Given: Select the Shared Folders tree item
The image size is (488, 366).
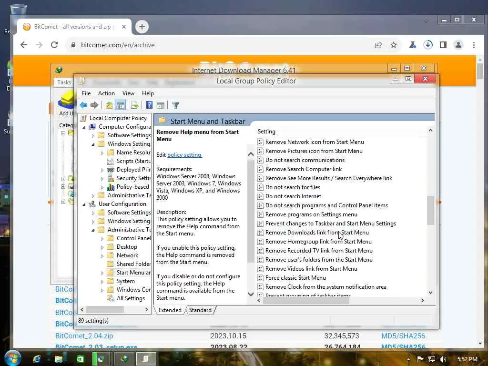Looking at the screenshot, I should pos(133,264).
